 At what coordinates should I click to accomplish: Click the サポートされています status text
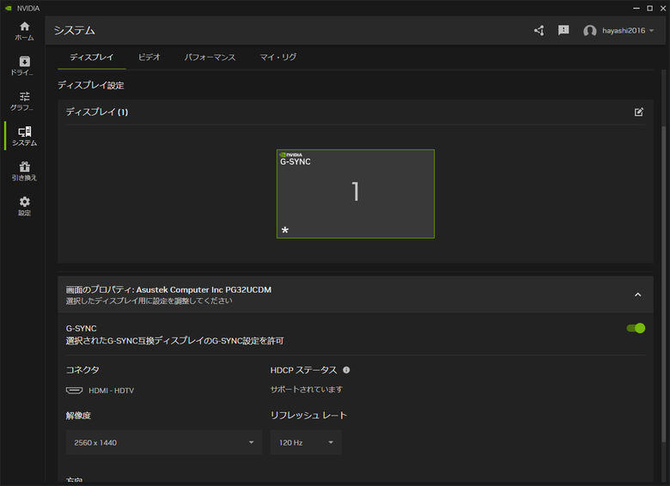[307, 389]
